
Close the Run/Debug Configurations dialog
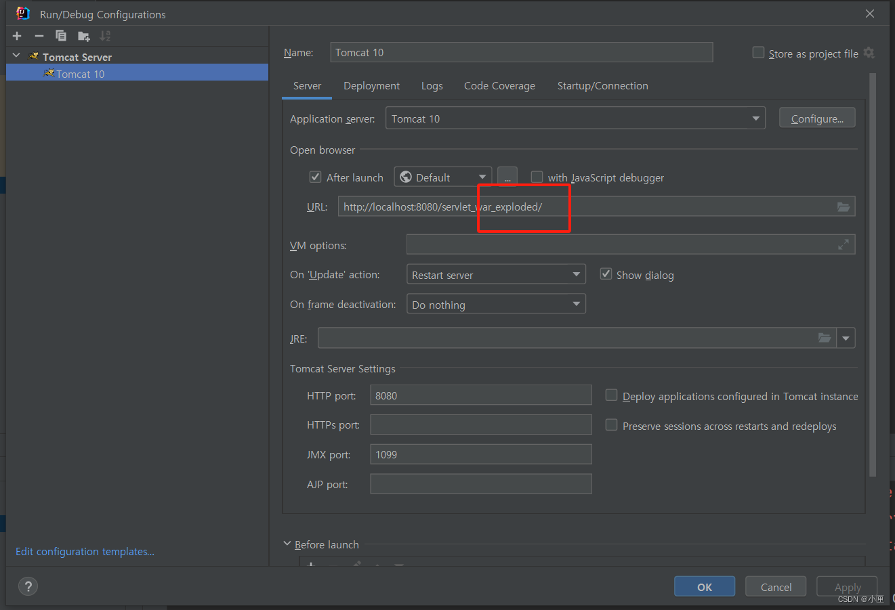coord(870,14)
